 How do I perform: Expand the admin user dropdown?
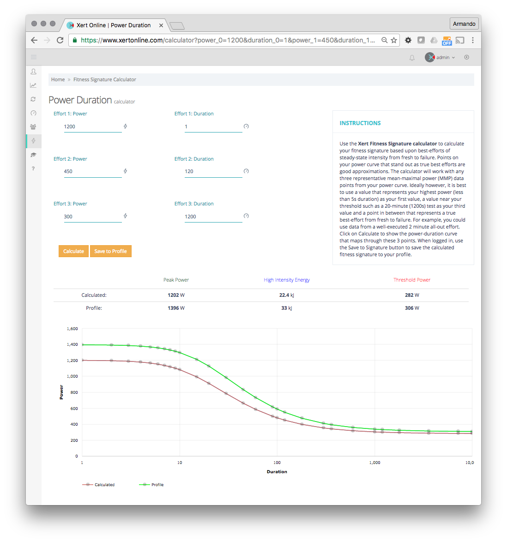[x=440, y=57]
